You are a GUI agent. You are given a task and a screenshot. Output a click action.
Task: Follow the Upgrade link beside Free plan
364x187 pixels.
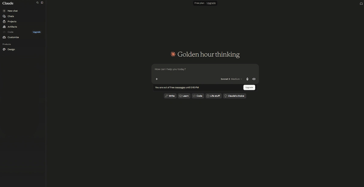211,3
